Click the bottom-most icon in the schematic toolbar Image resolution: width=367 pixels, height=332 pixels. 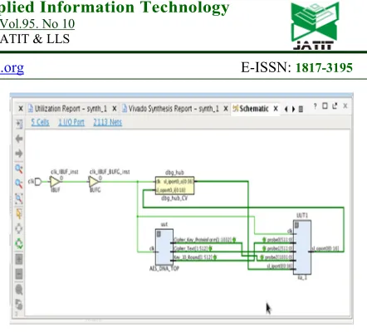click(x=19, y=305)
